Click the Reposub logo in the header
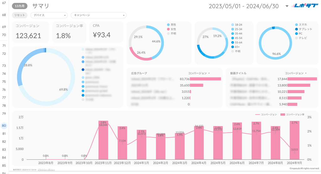The image size is (321, 174). click(304, 6)
